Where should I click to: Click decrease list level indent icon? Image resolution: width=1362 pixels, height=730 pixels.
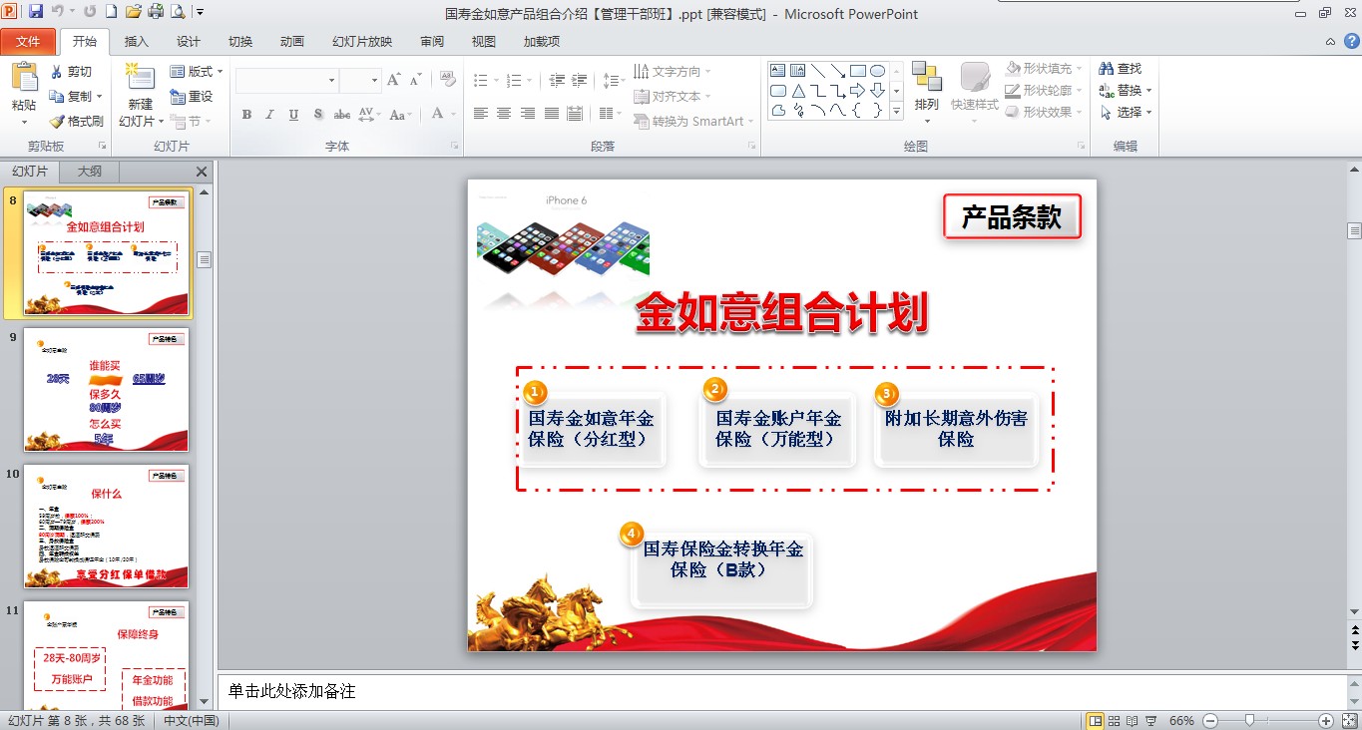point(557,80)
